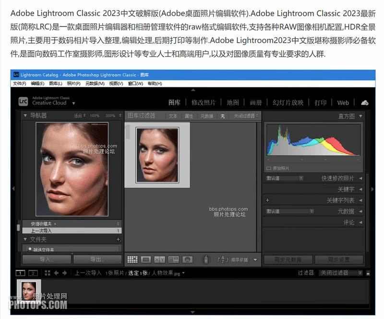Collapse the Navigator panel
This screenshot has height=319, width=384.
click(25, 115)
